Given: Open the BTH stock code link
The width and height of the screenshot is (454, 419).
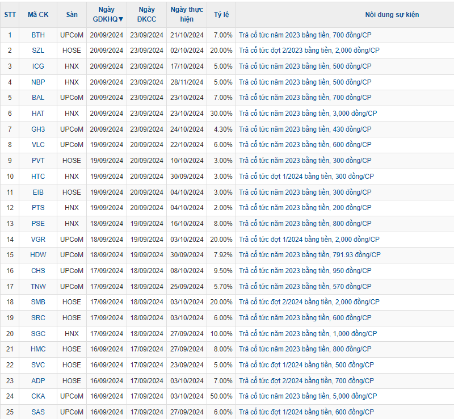Looking at the screenshot, I should [38, 35].
